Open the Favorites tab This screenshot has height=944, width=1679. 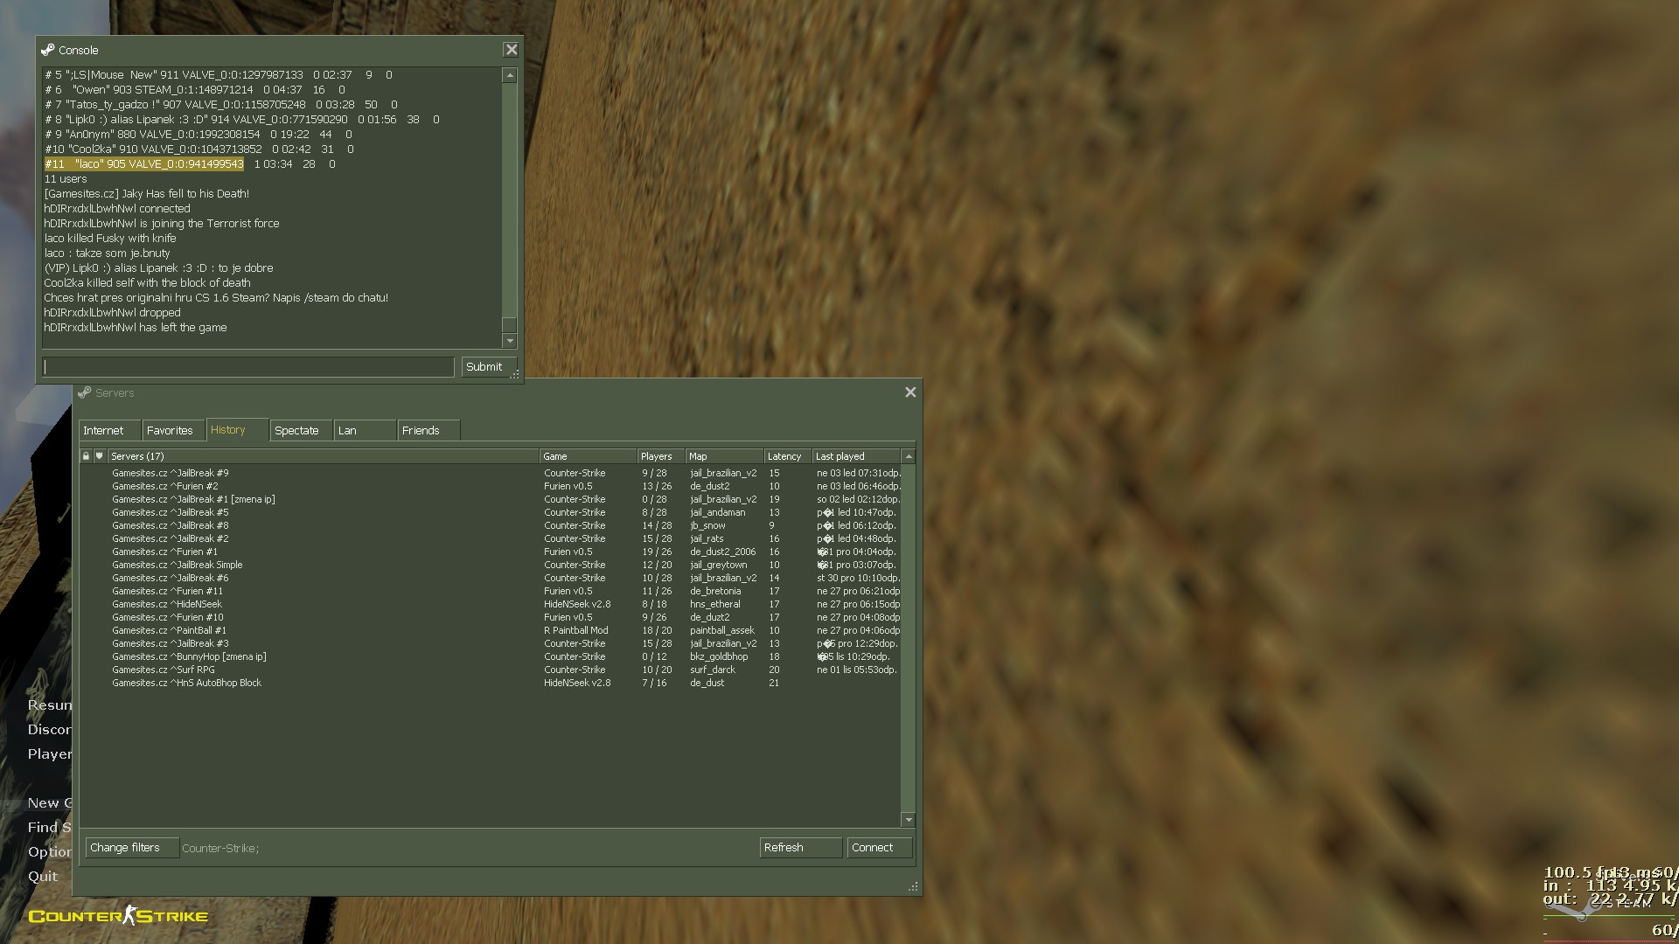click(173, 431)
